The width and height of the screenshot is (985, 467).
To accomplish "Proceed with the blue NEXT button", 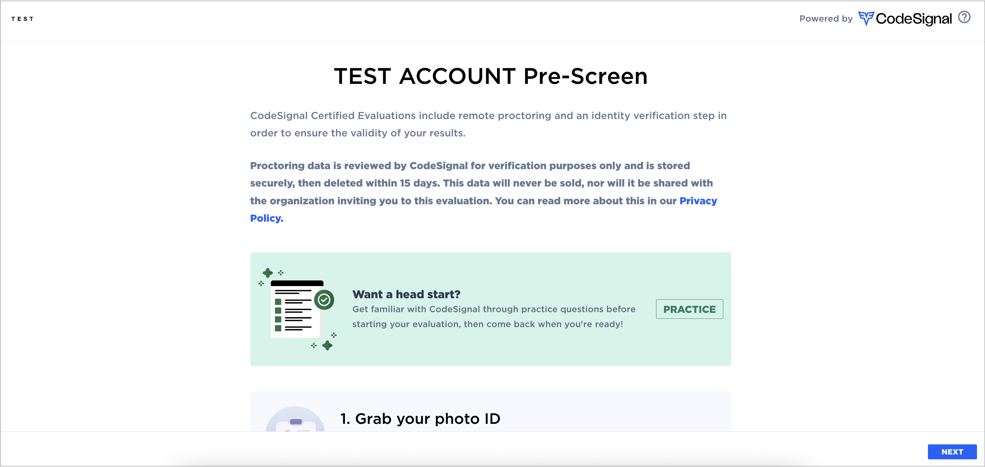I will pyautogui.click(x=952, y=452).
